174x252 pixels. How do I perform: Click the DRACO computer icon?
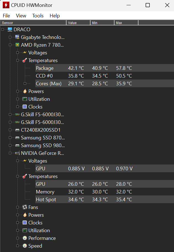pyautogui.click(x=10, y=30)
